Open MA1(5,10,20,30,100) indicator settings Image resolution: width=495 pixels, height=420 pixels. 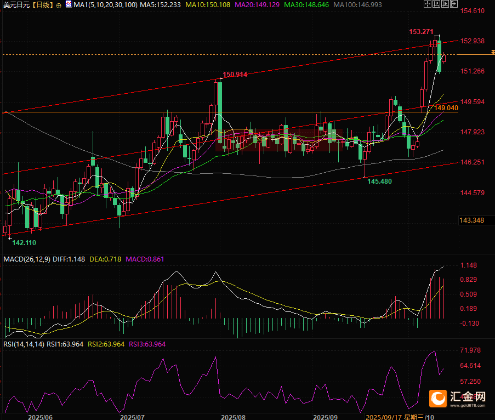pos(105,5)
